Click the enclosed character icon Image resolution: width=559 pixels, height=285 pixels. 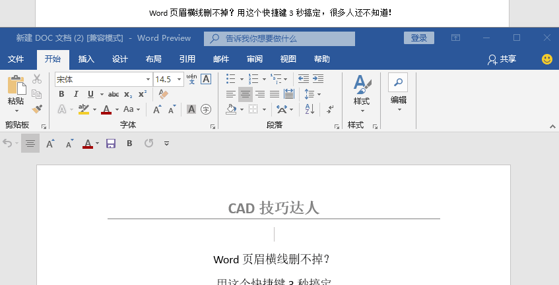click(206, 109)
